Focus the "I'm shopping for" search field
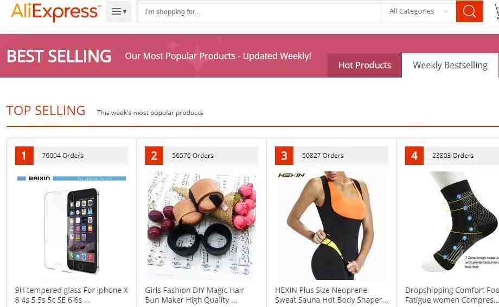This screenshot has height=307, width=499. coord(259,12)
